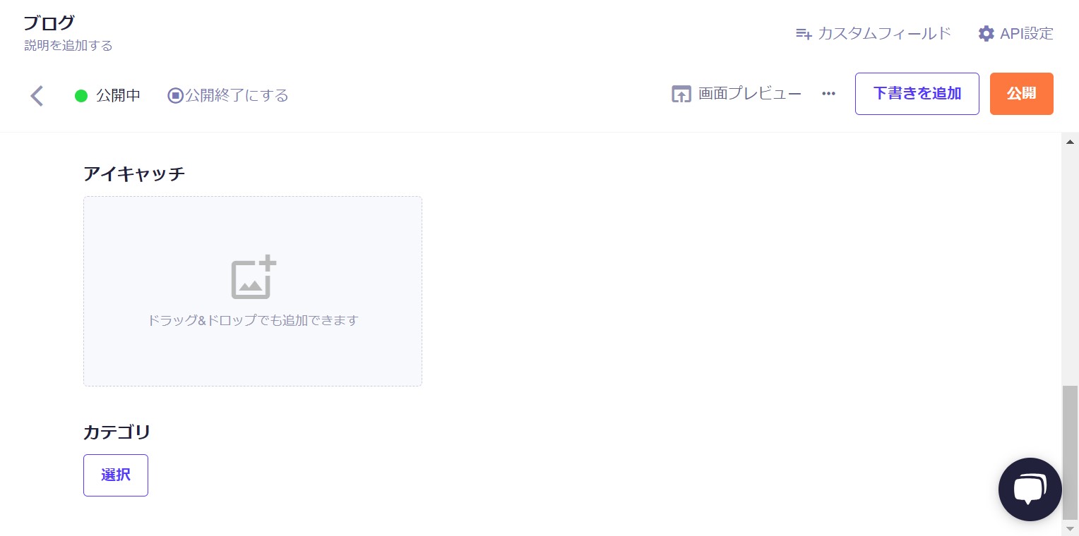Add a draft with 下書きを追加 button
1079x536 pixels.
click(x=917, y=94)
